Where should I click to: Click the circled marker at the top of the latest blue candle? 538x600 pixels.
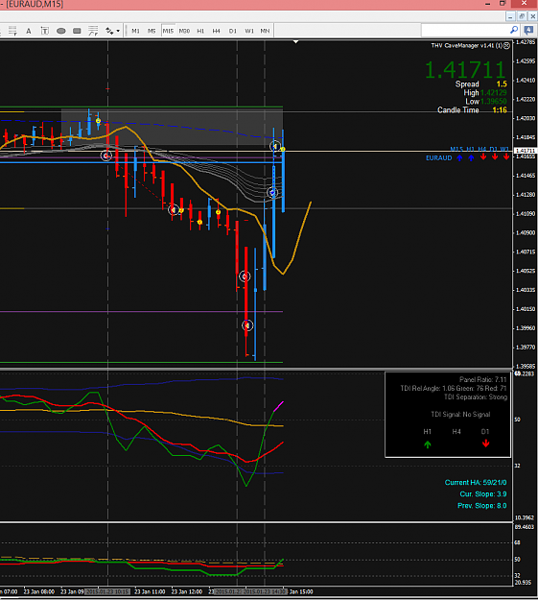pyautogui.click(x=275, y=146)
